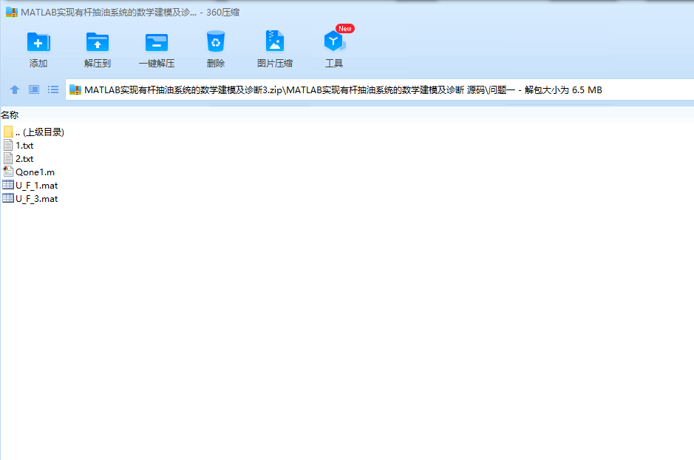
Task: Click the U_F_3.mat table icon
Action: pos(8,198)
